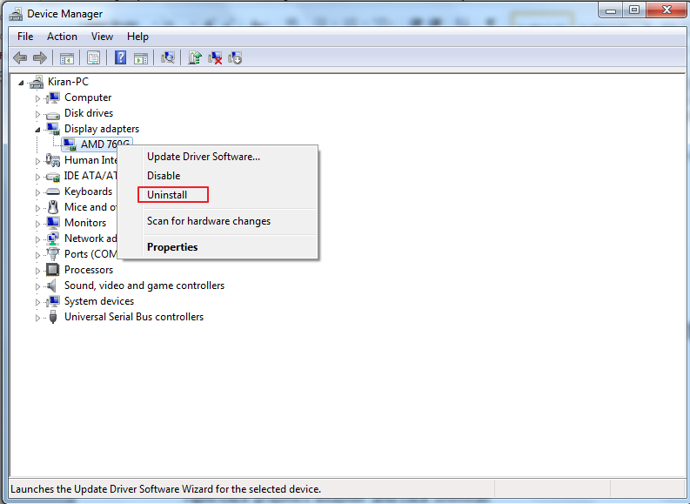Open the Action menu
690x504 pixels.
pos(62,37)
